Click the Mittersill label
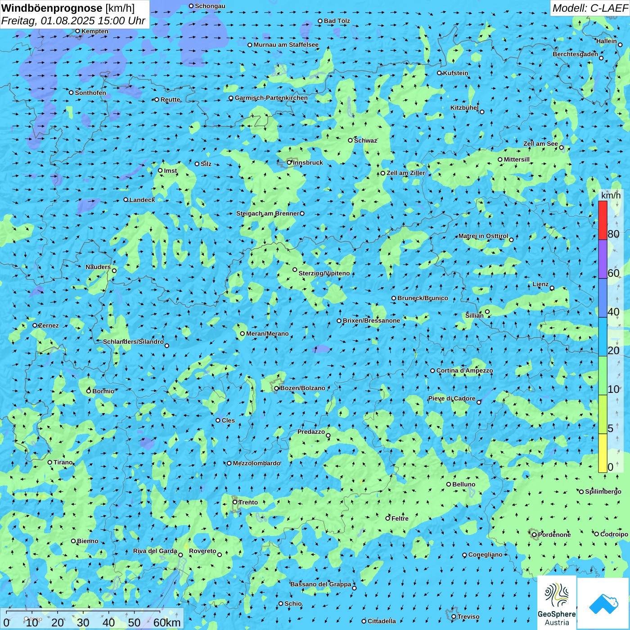The width and height of the screenshot is (630, 630). click(517, 159)
